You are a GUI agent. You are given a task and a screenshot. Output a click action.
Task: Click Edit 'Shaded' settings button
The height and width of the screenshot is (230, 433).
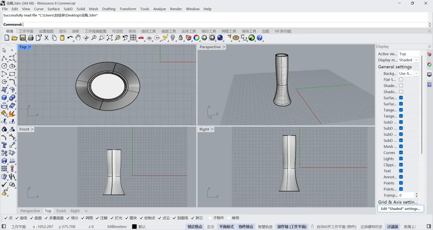401,209
